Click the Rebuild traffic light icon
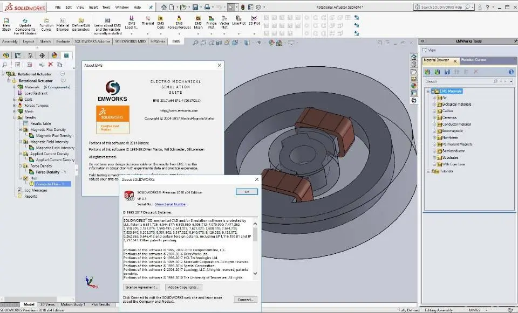This screenshot has width=518, height=313. click(242, 7)
